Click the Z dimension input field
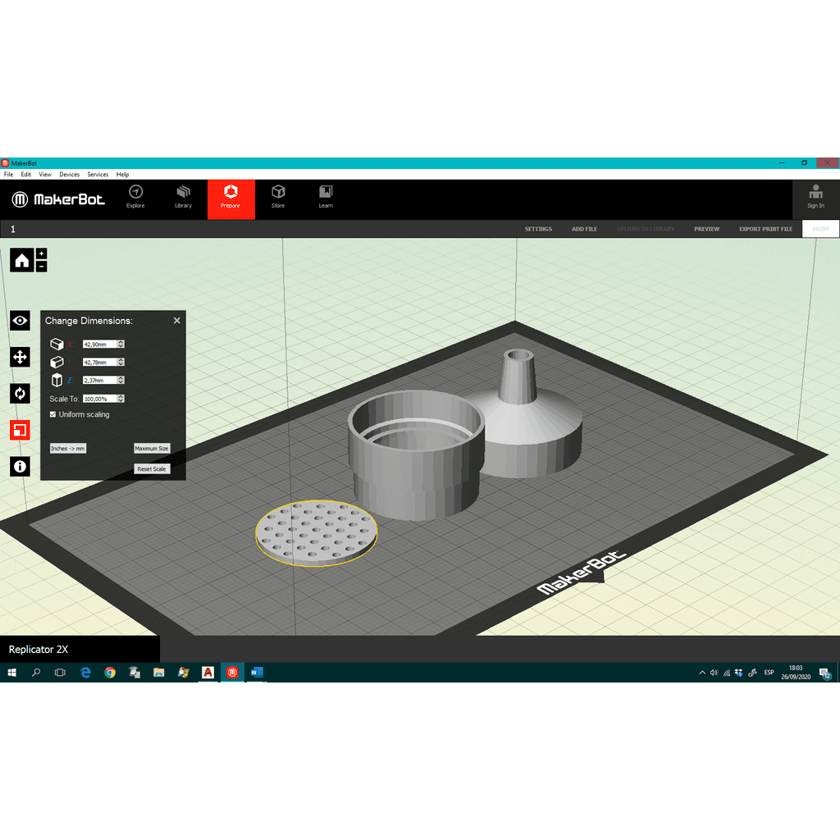Screen dimensions: 840x840 pos(99,380)
